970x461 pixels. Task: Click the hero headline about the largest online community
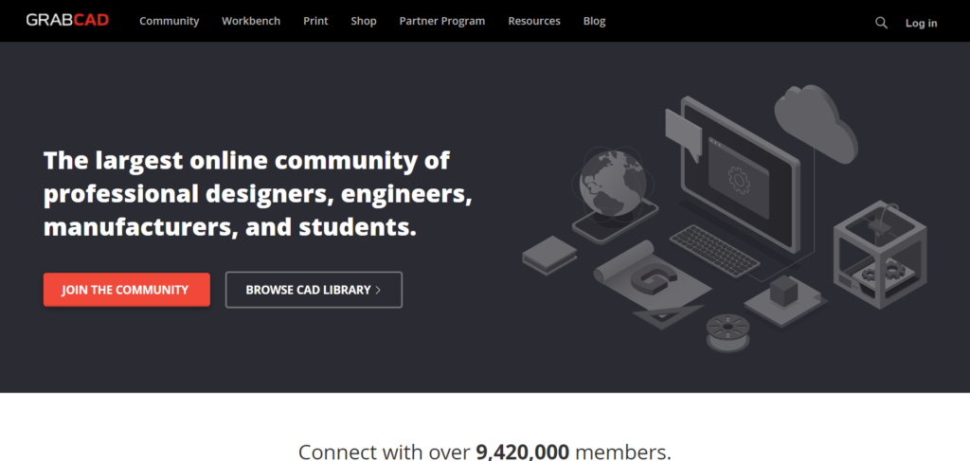[258, 194]
